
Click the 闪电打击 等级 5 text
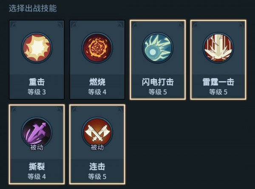158,92
